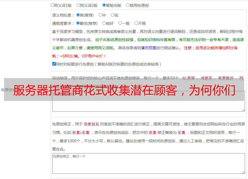Open the 演示页面 link
Viewport: 248px width, 179px height.
pyautogui.click(x=149, y=48)
